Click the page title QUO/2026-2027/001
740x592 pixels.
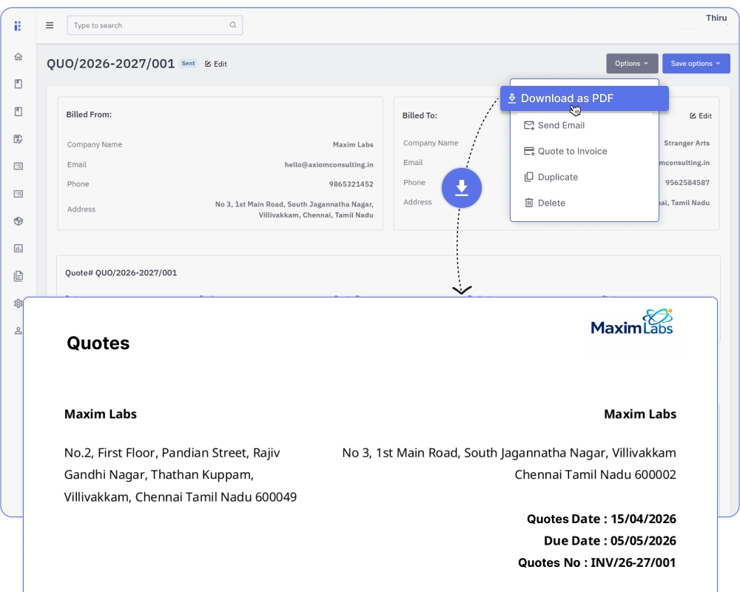(110, 64)
